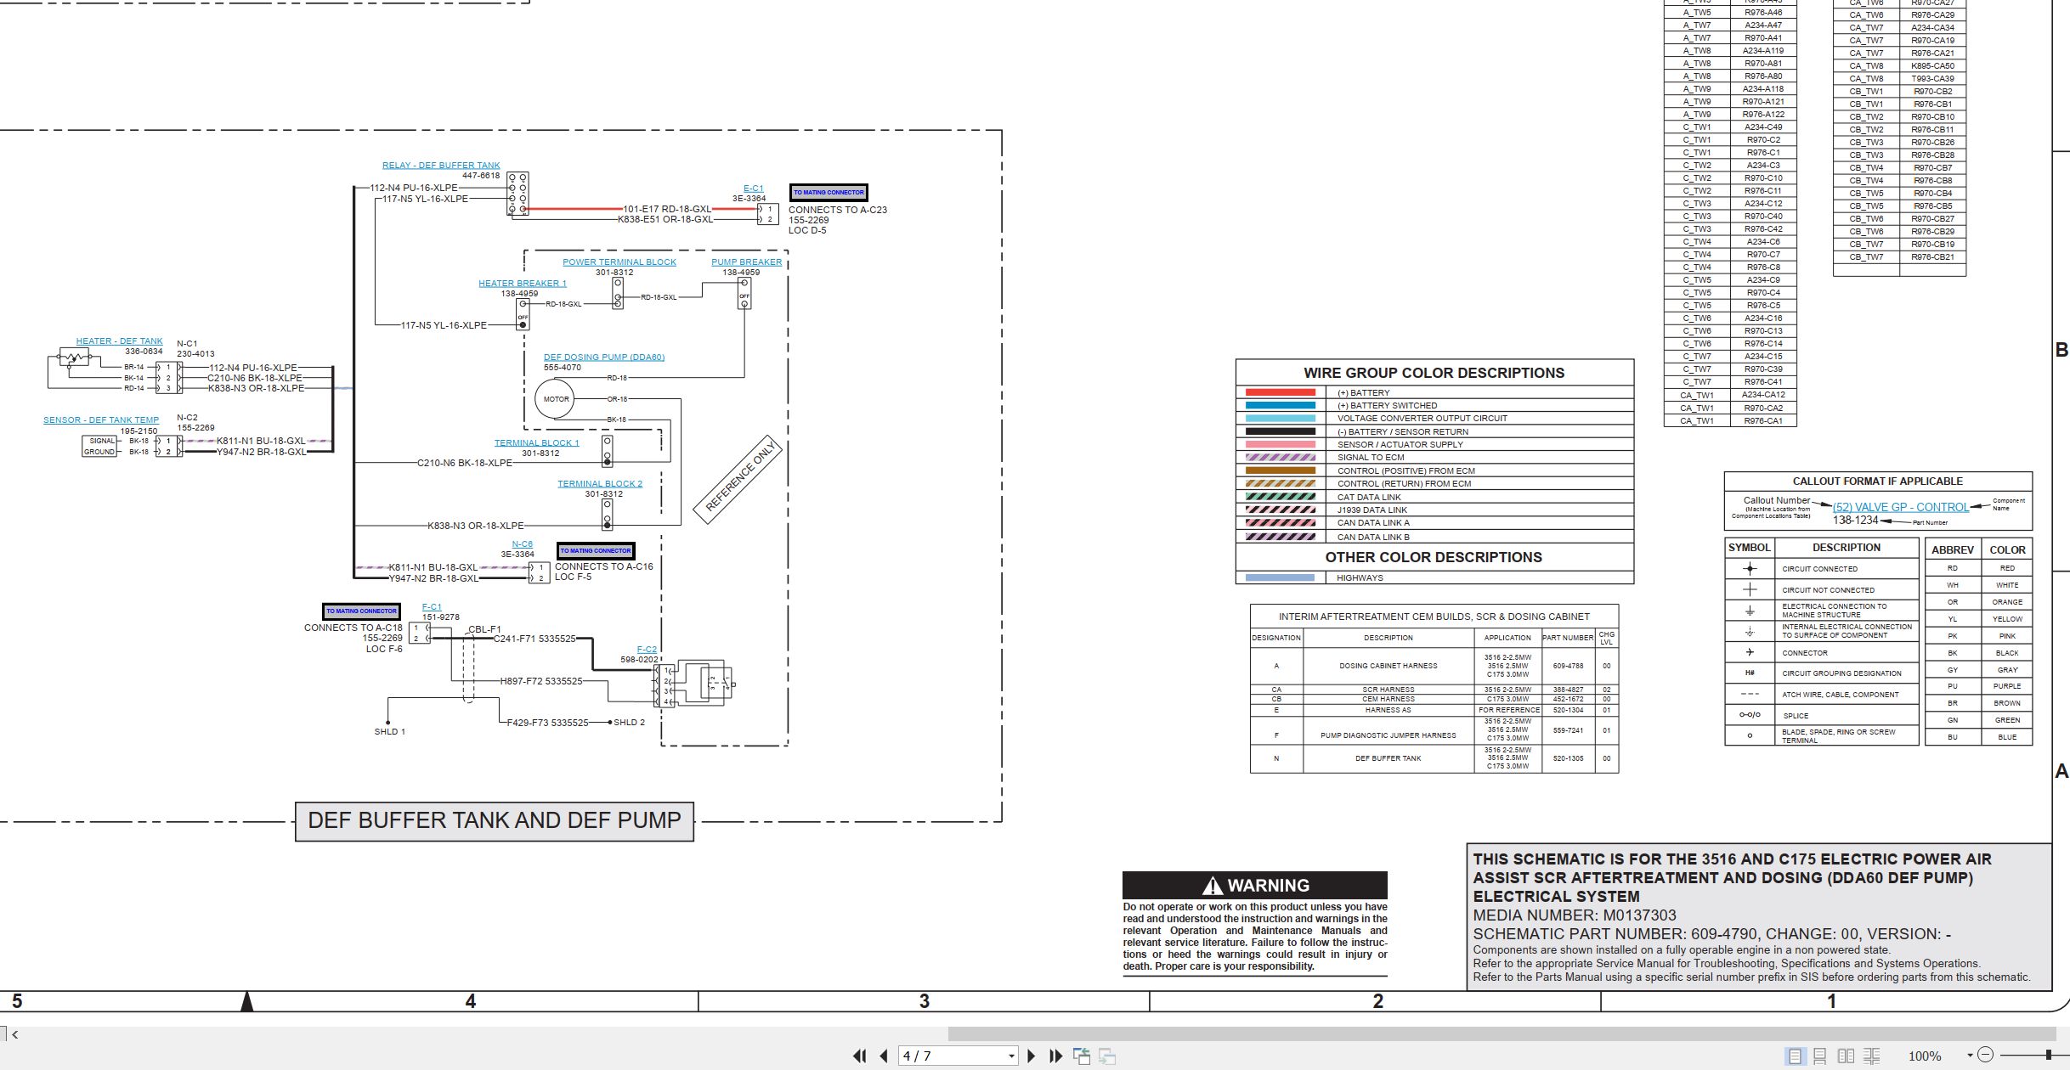
Task: Click the OTHER COLOR DESCRIPTIONS heading
Action: [1434, 557]
